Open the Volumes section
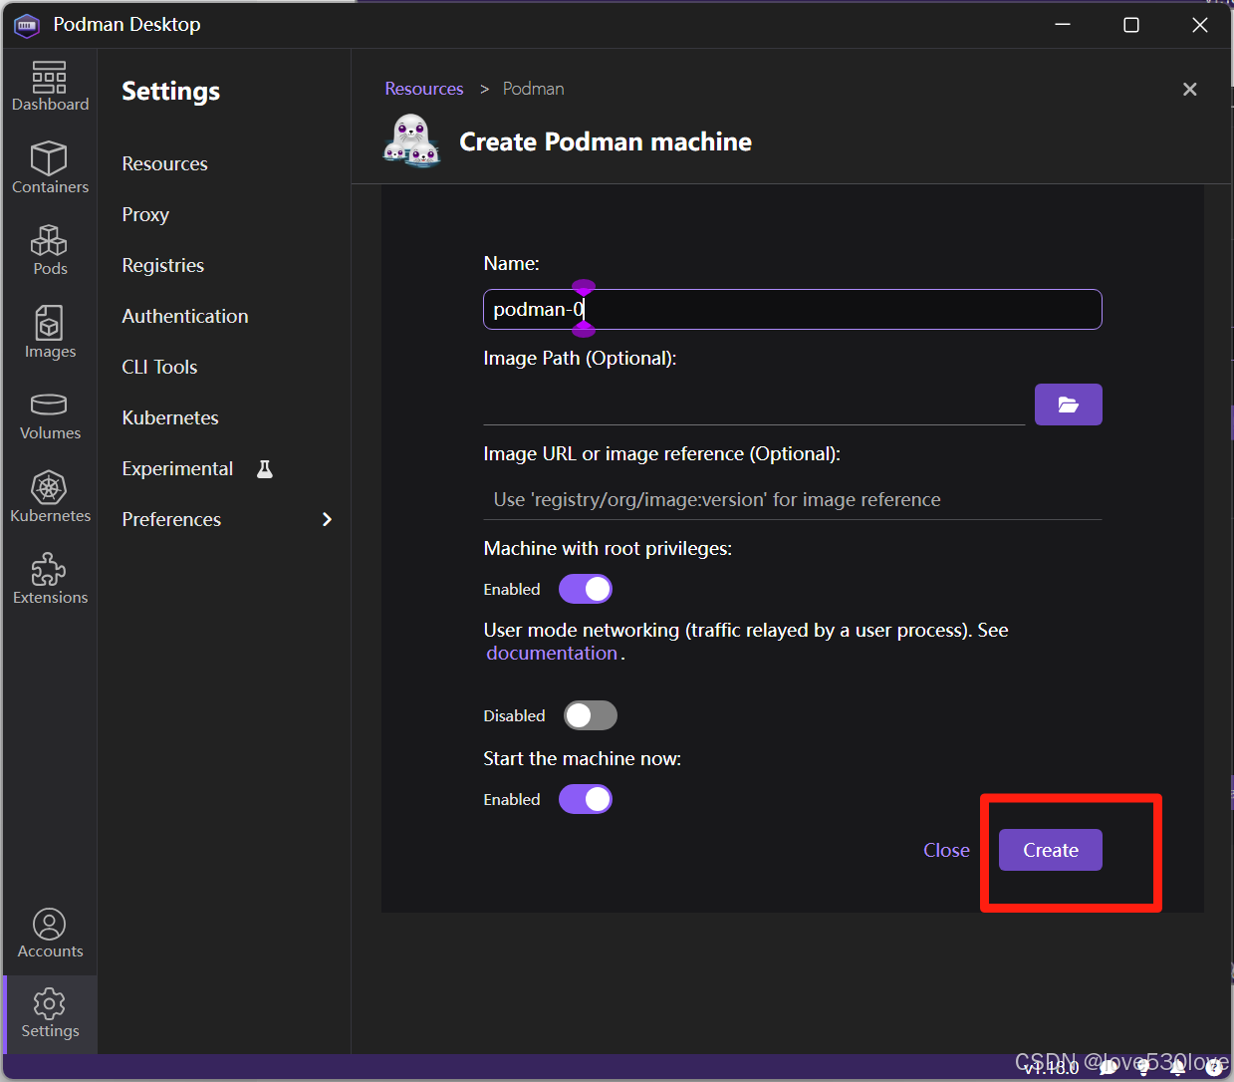1234x1082 pixels. [50, 415]
